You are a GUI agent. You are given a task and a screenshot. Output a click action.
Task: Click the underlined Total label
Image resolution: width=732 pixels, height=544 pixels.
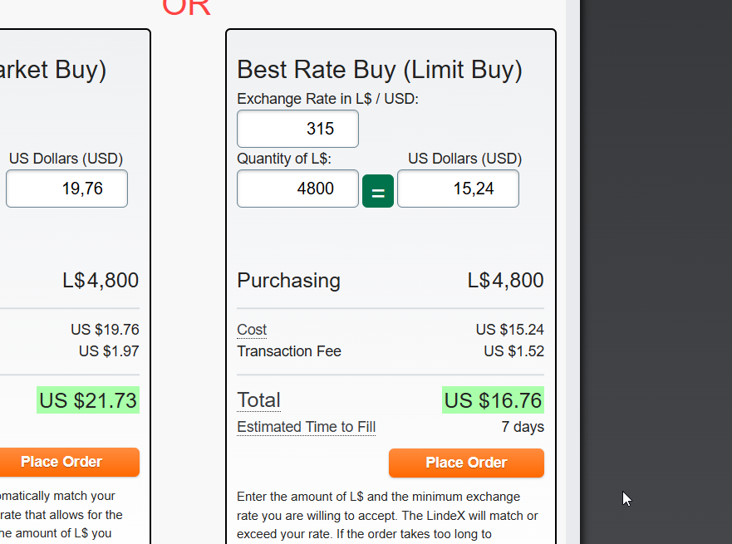[x=258, y=400]
